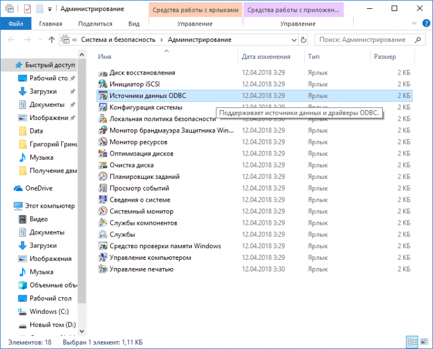
Task: Switch to the Главная ribbon tab
Action: coord(51,24)
